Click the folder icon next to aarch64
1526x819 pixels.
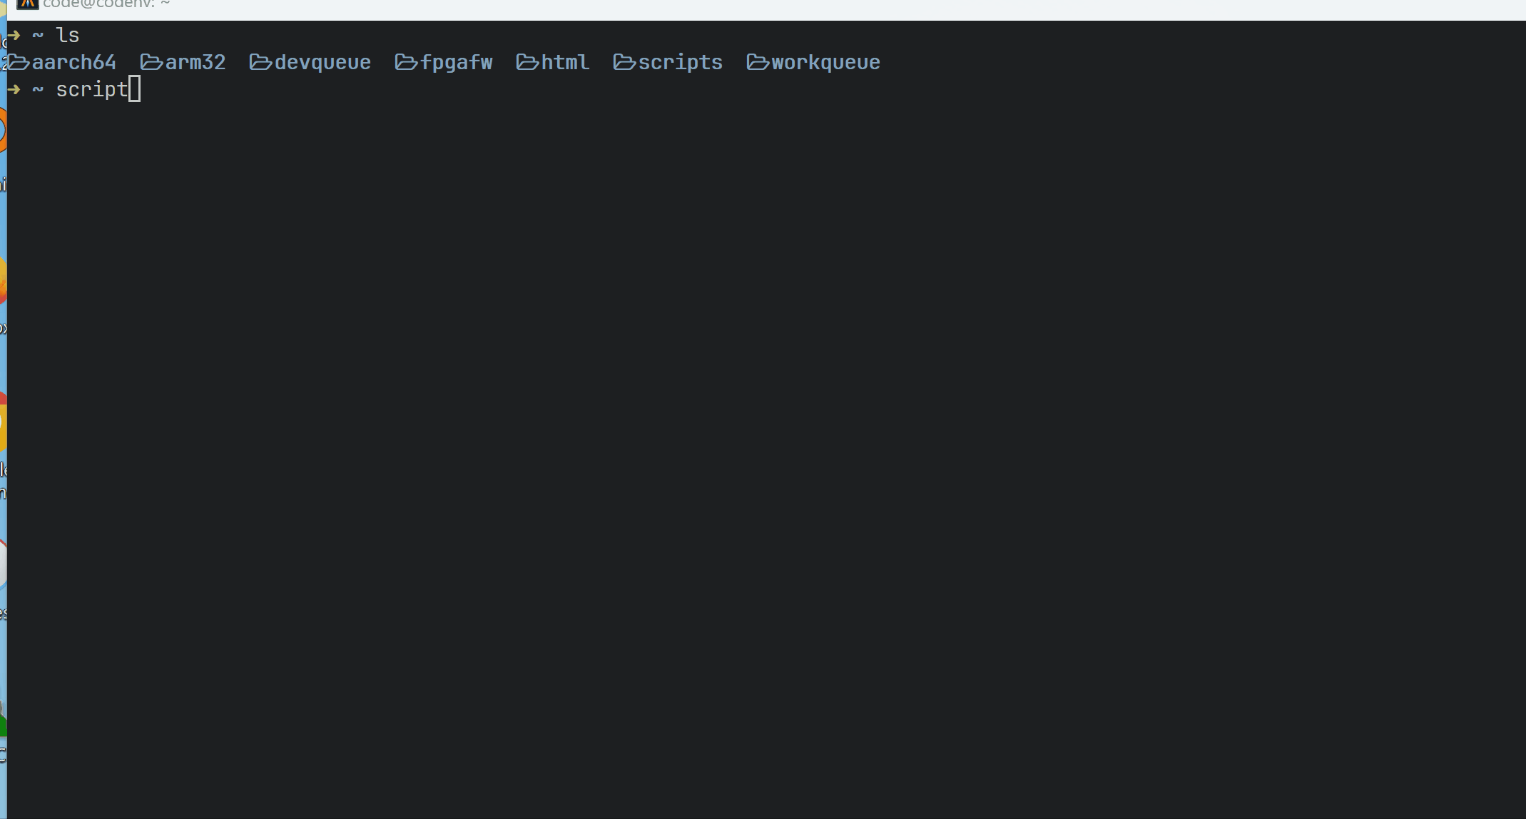point(19,62)
